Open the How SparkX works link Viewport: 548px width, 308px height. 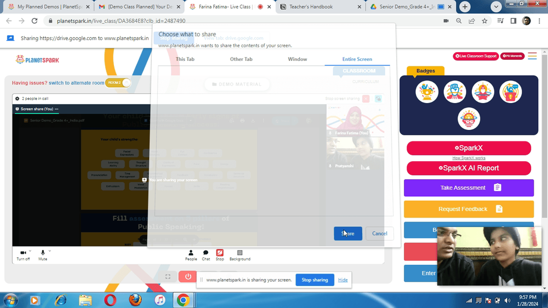469,158
